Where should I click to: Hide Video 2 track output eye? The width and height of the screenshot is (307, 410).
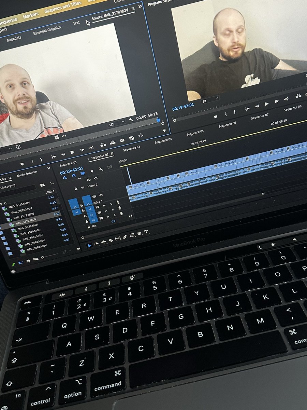pos(96,178)
